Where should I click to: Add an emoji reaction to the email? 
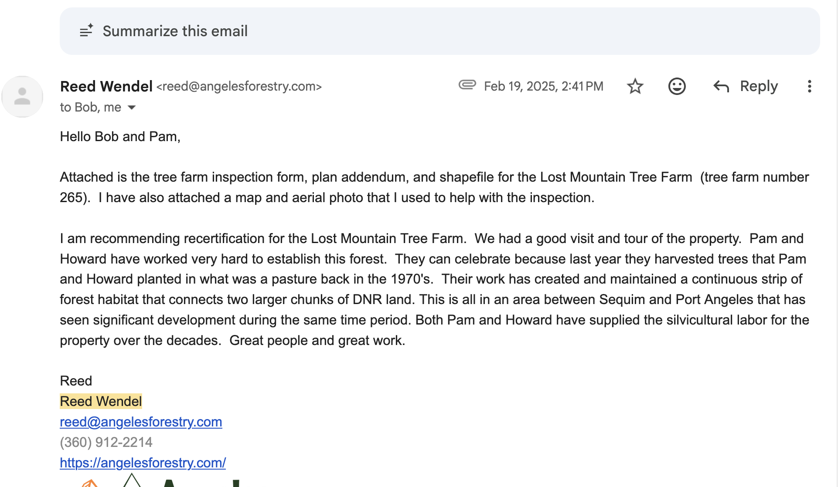pos(677,86)
